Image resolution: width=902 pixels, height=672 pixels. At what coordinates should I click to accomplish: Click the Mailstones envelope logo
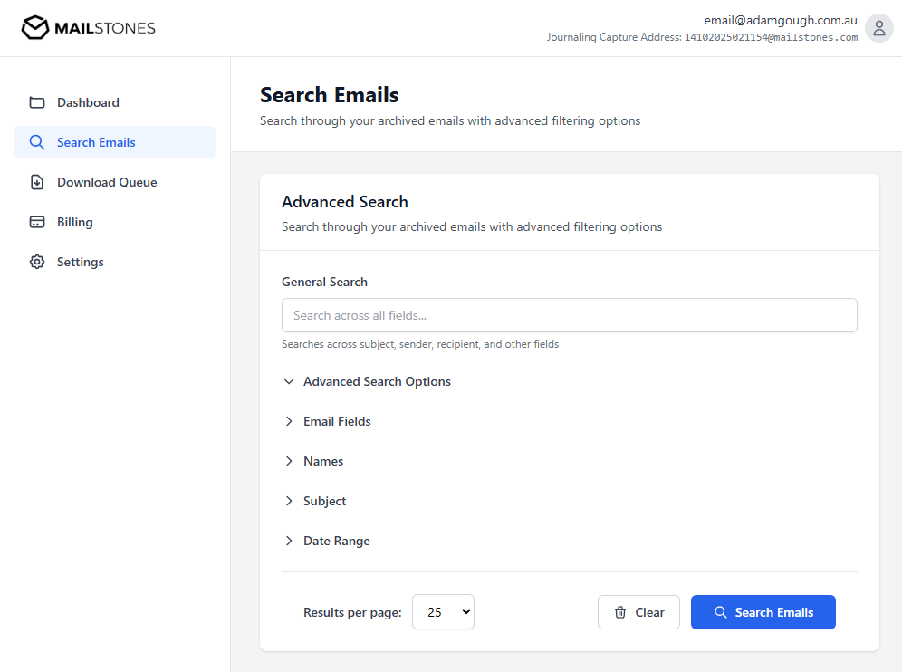[34, 27]
